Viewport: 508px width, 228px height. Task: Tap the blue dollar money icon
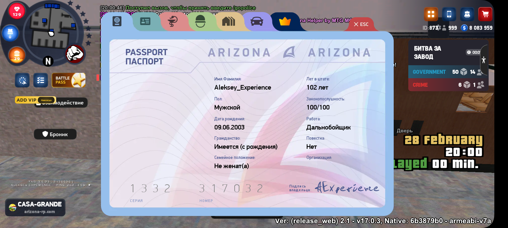tap(464, 28)
